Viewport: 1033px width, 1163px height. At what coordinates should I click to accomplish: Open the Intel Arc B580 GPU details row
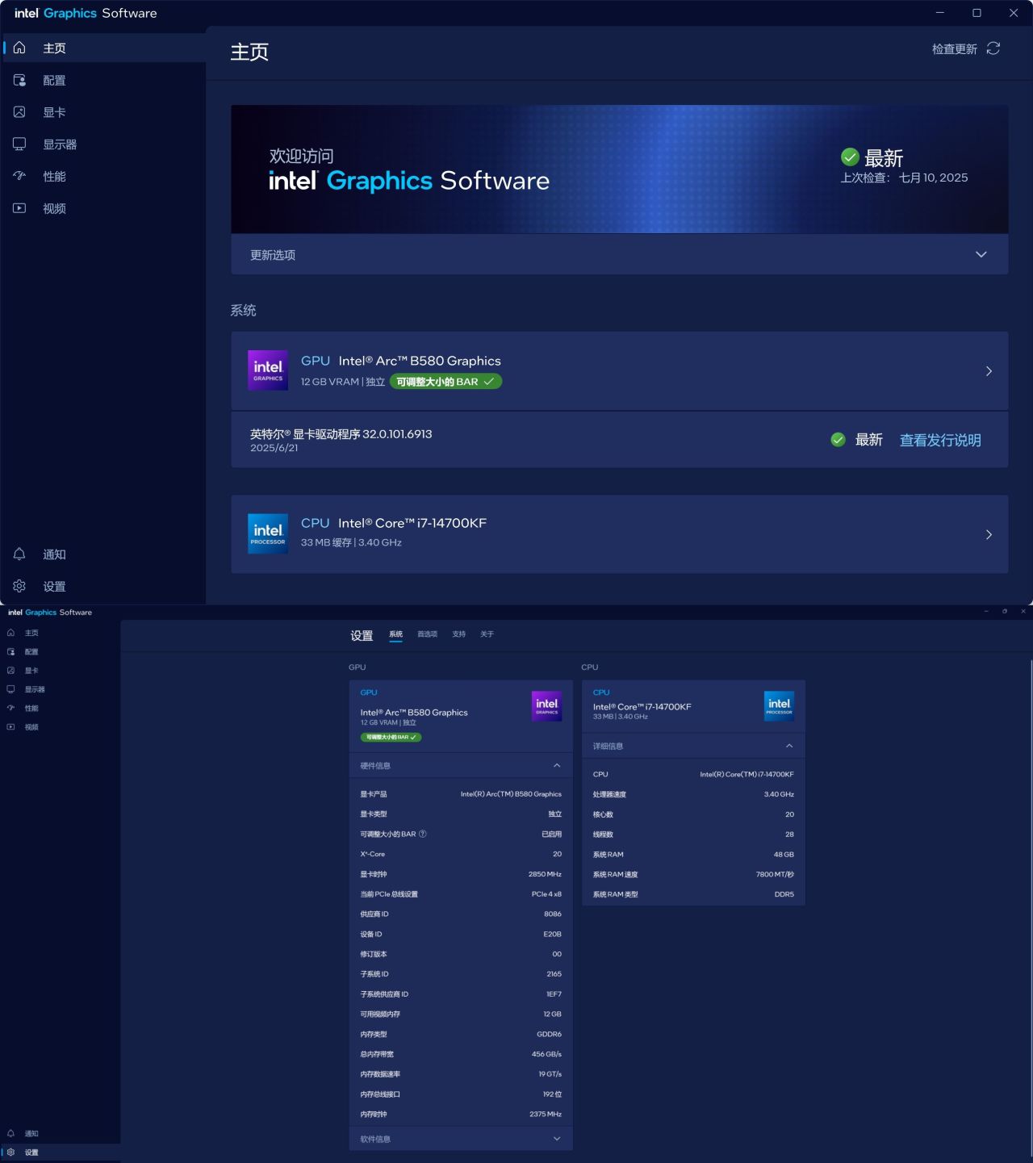[x=619, y=370]
